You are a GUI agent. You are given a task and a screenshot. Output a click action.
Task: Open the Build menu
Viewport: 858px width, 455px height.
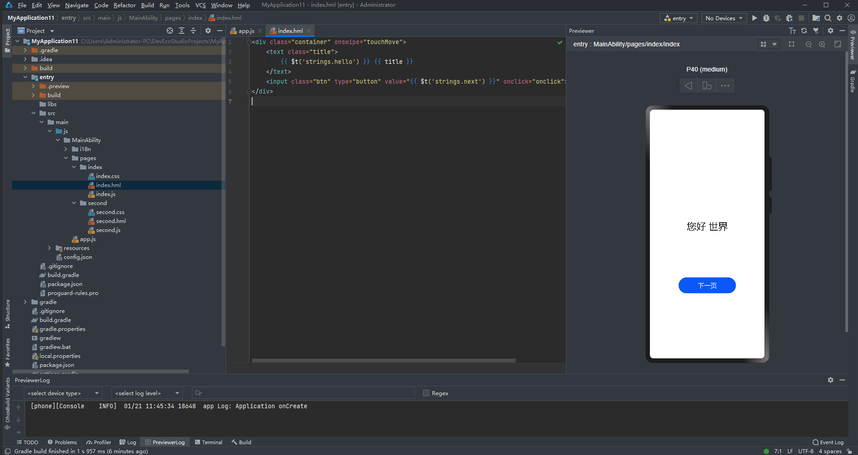click(x=147, y=5)
